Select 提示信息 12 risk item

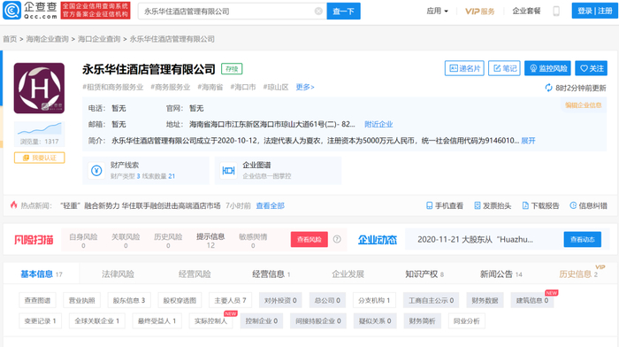210,240
